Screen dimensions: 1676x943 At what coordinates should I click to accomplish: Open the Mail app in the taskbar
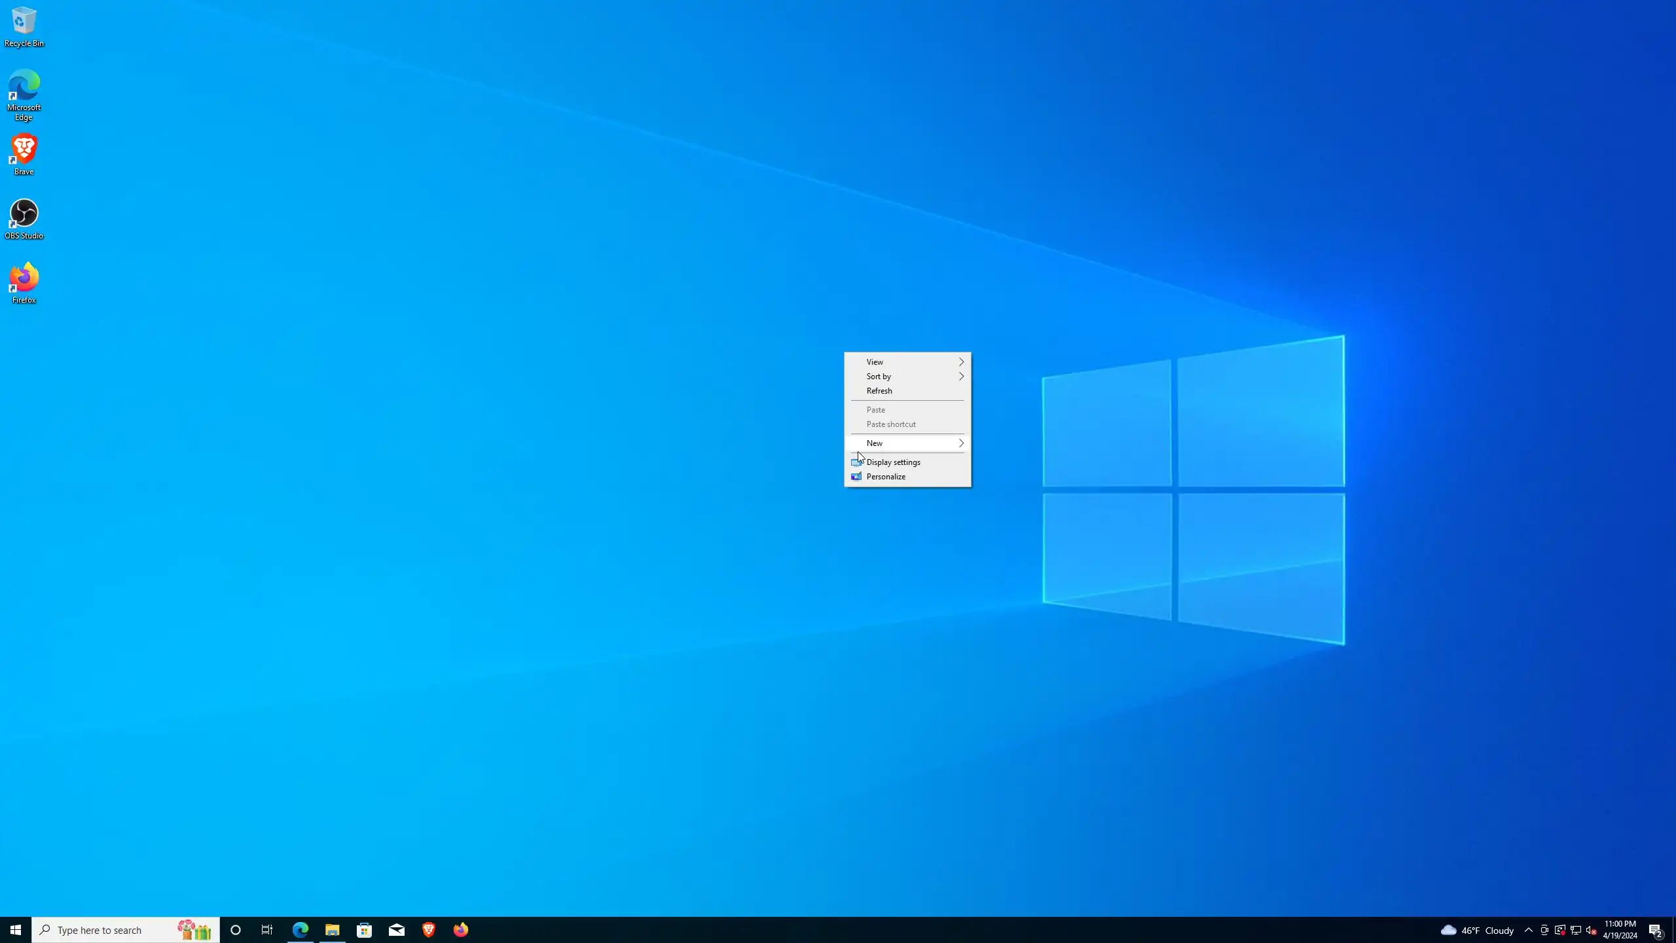tap(396, 930)
